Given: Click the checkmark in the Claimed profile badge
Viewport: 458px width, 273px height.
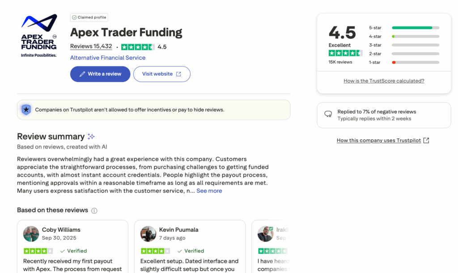Looking at the screenshot, I should [74, 17].
